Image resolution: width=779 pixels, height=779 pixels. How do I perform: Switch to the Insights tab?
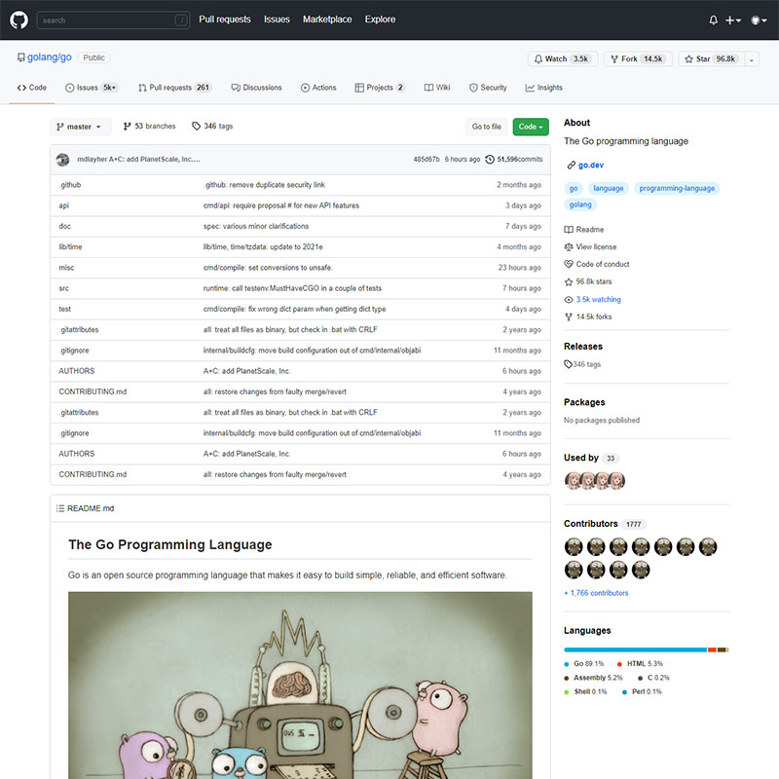[x=544, y=88]
